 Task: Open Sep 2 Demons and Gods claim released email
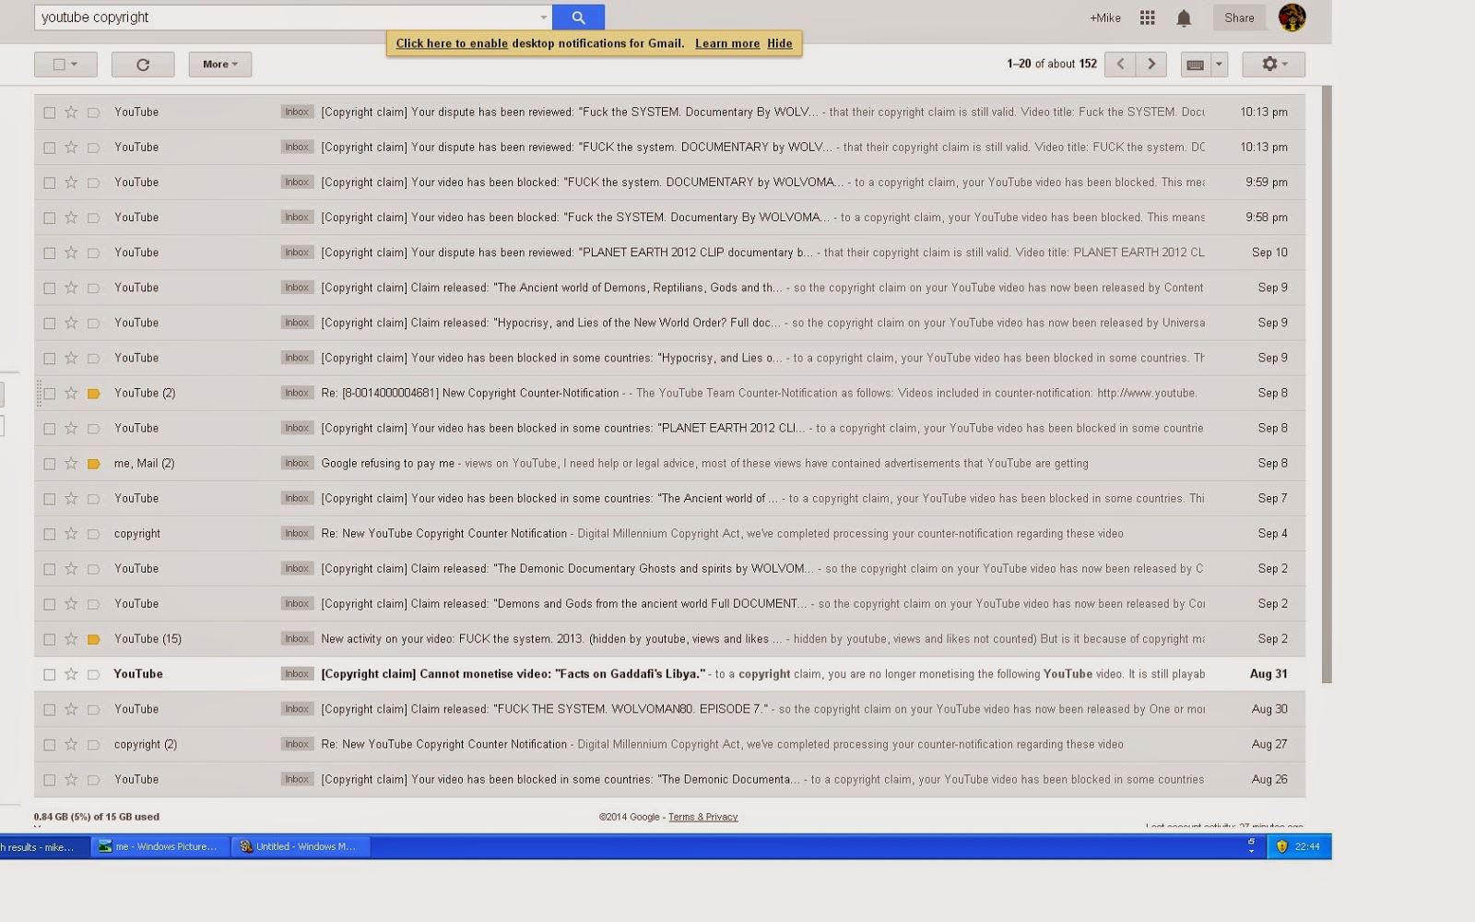tap(669, 604)
